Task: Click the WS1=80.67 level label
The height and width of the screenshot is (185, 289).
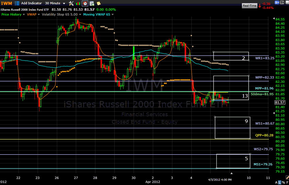Action: [x=265, y=123]
